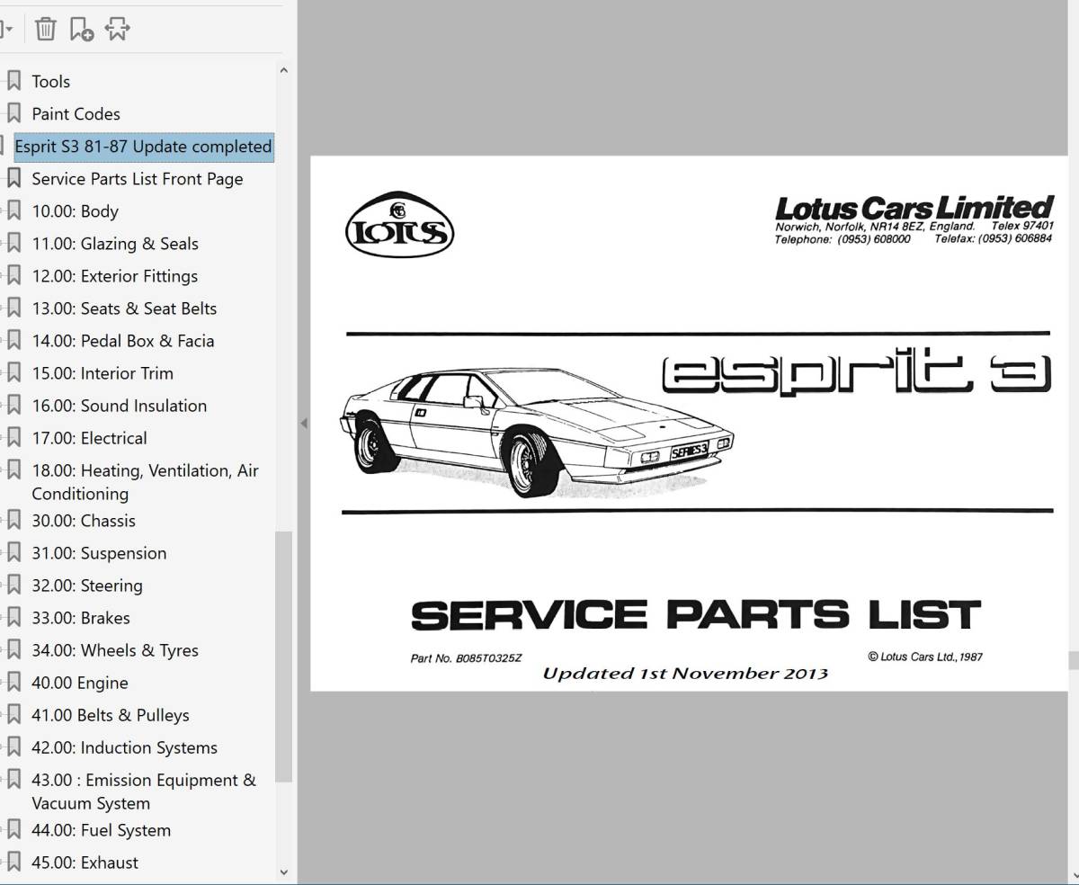Click the bookmark icon beside 16.00: Sound Insulation
The image size is (1079, 885).
(13, 405)
